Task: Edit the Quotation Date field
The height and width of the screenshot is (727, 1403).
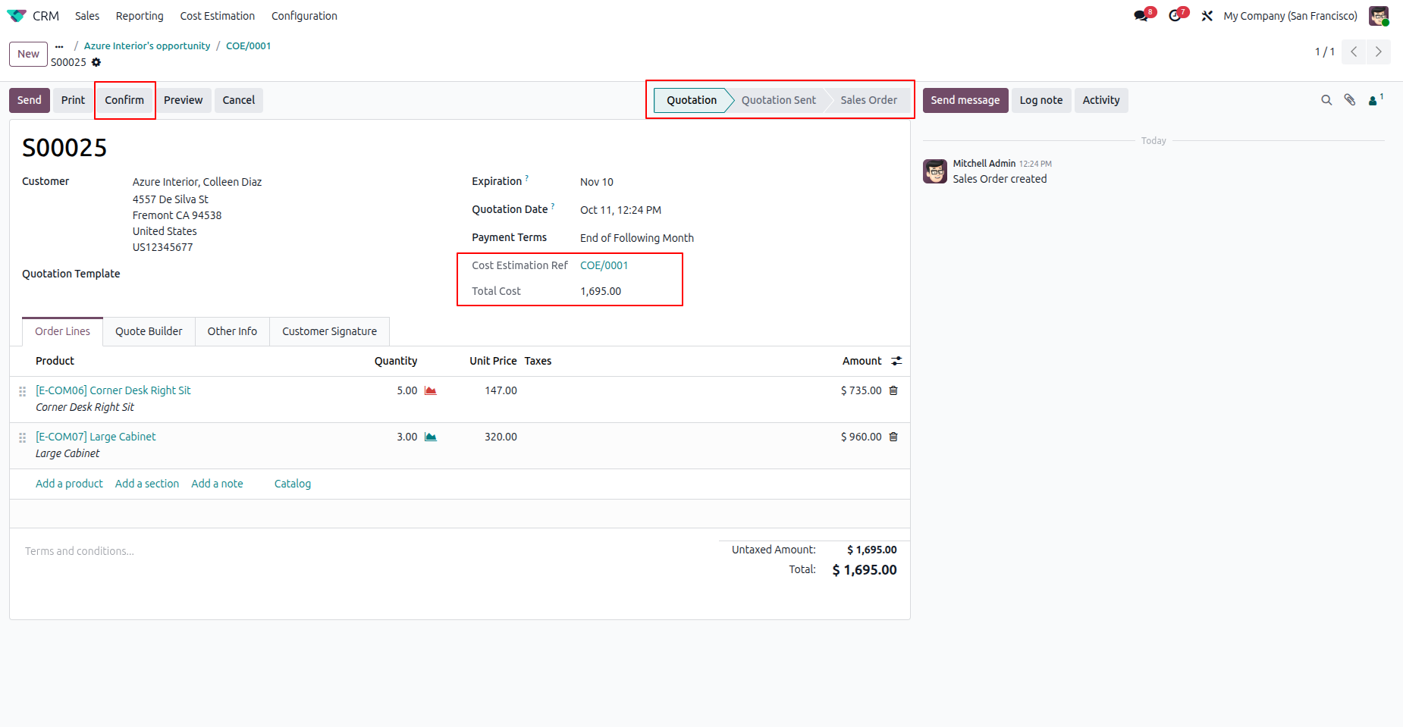Action: point(620,210)
